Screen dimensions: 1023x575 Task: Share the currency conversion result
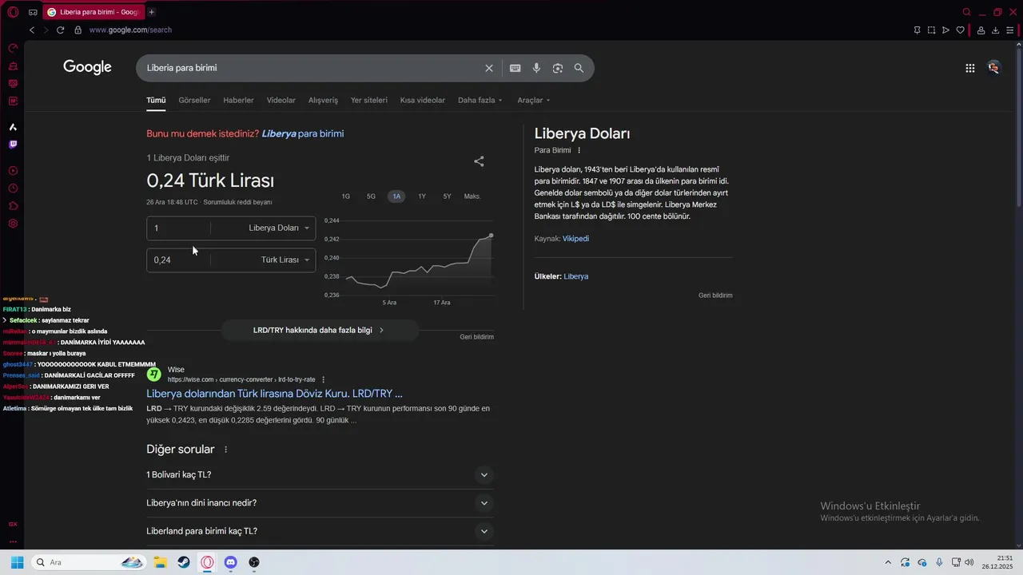[479, 161]
